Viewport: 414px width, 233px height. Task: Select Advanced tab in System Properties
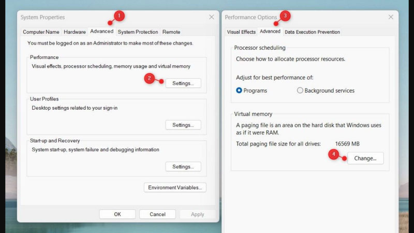click(x=101, y=32)
